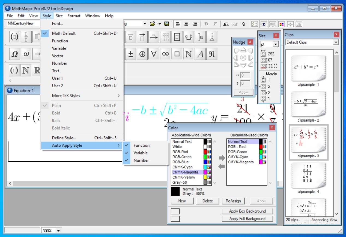Toggle Function in Auto Apply Style
Screen dimensions: 346x237
pyautogui.click(x=145, y=145)
